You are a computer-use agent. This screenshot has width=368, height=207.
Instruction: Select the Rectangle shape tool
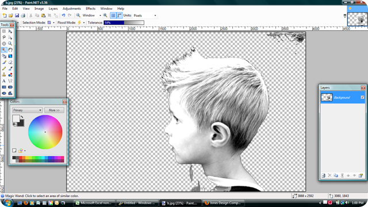[4, 87]
